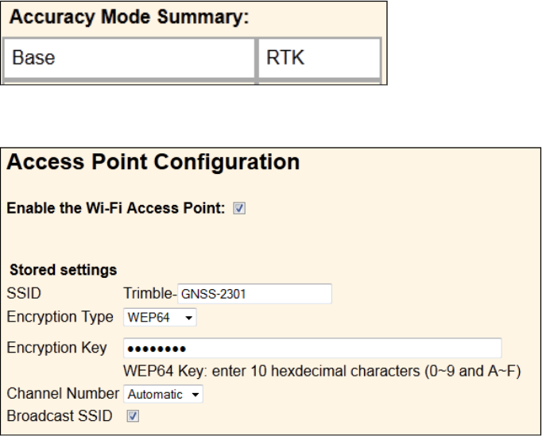Open the Encryption Type WEP64 dropdown

pos(159,318)
